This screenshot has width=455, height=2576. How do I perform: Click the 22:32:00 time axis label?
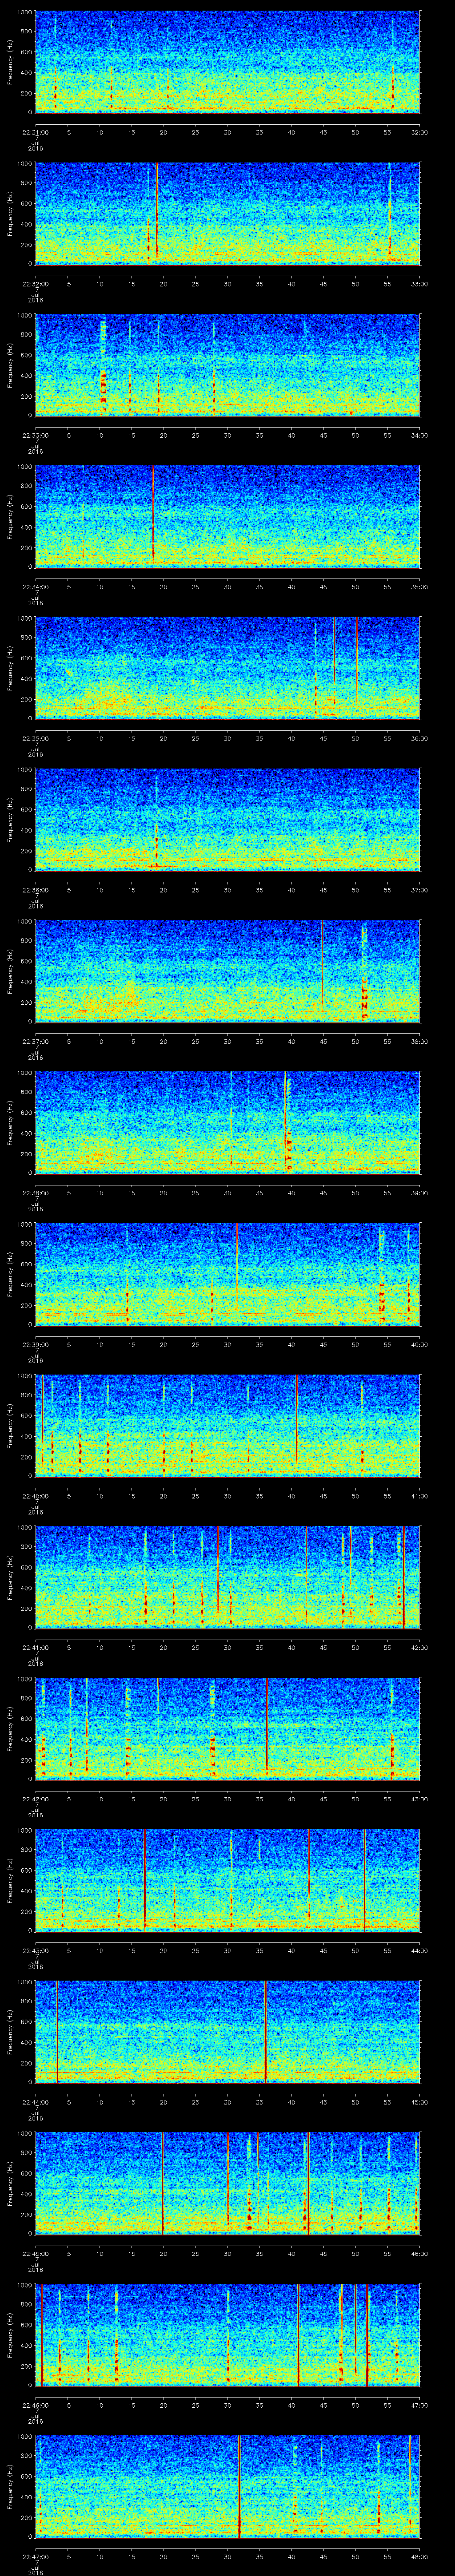35,284
